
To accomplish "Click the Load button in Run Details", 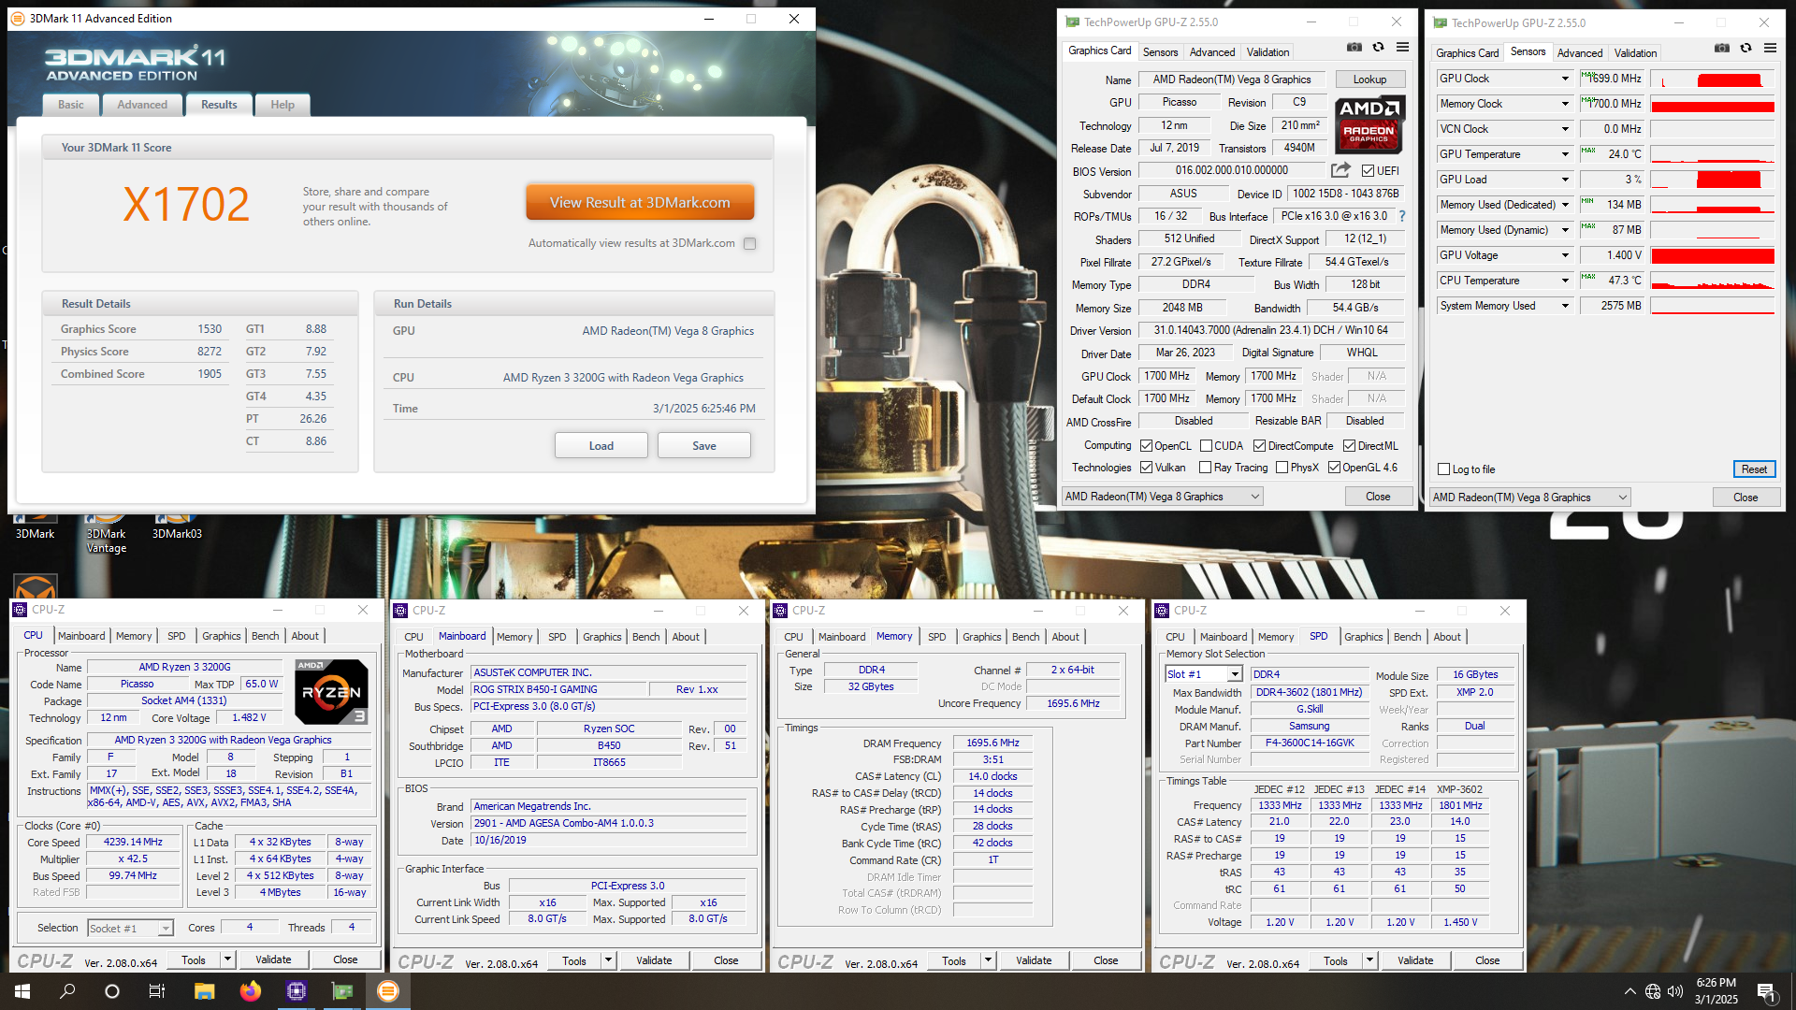I will point(601,445).
